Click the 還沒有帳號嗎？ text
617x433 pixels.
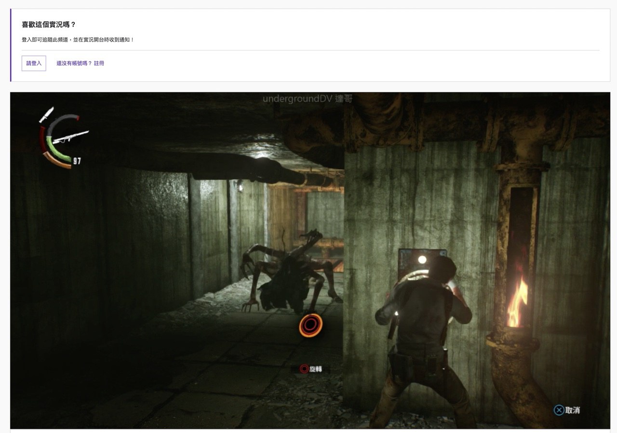[x=74, y=63]
